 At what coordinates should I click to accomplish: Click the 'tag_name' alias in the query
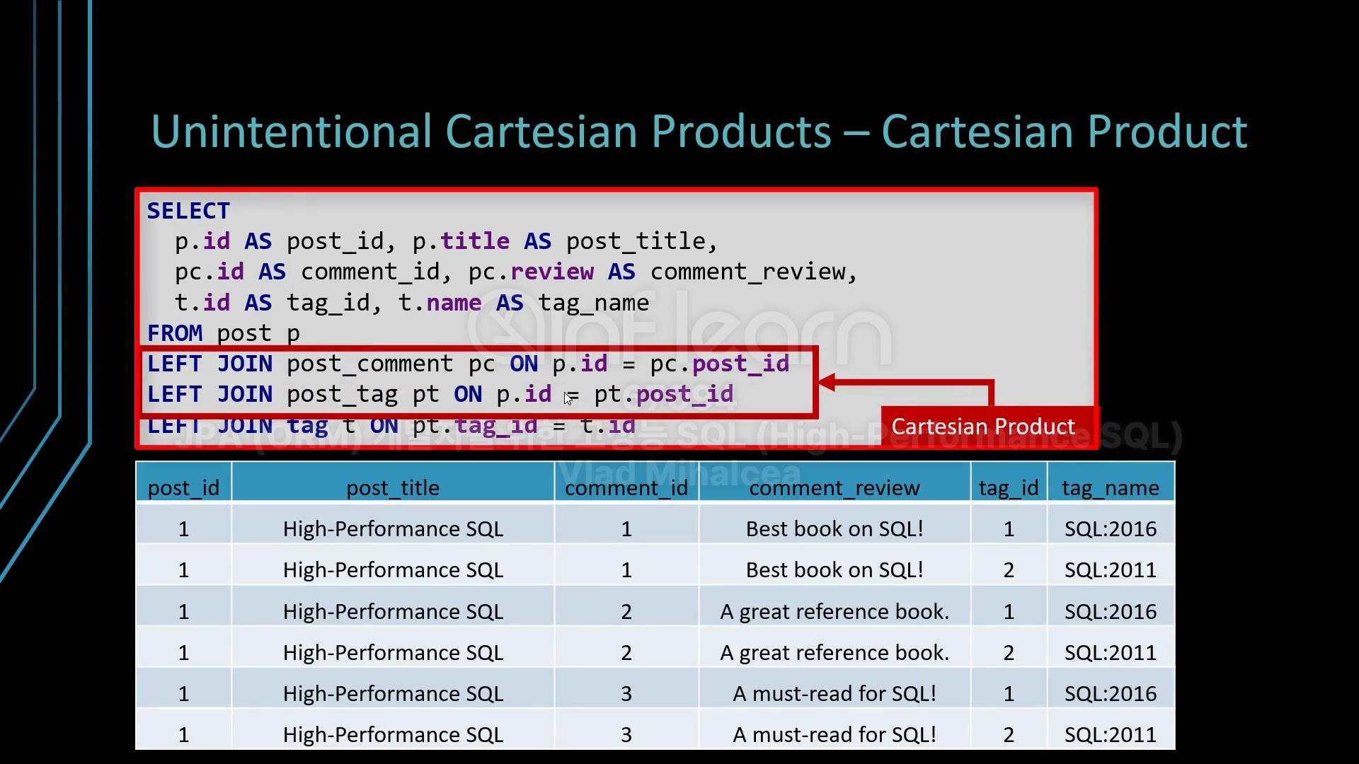[593, 303]
